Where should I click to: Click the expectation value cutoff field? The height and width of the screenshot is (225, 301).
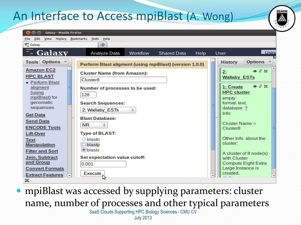[x=103, y=164]
